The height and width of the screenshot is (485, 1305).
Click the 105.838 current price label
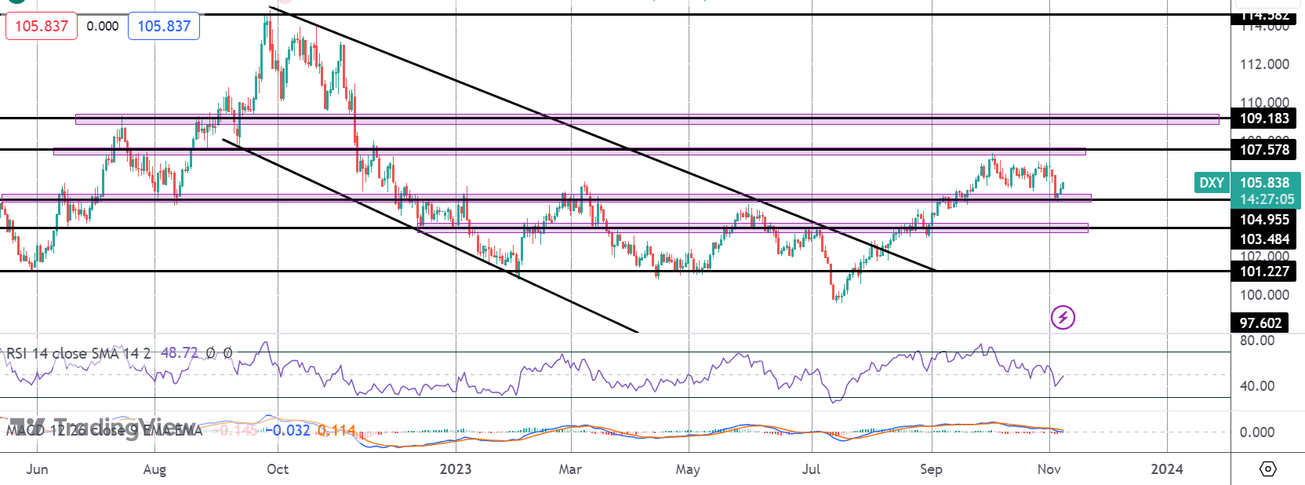coord(1264,183)
